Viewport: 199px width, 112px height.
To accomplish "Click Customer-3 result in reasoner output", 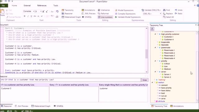I will (6, 88).
